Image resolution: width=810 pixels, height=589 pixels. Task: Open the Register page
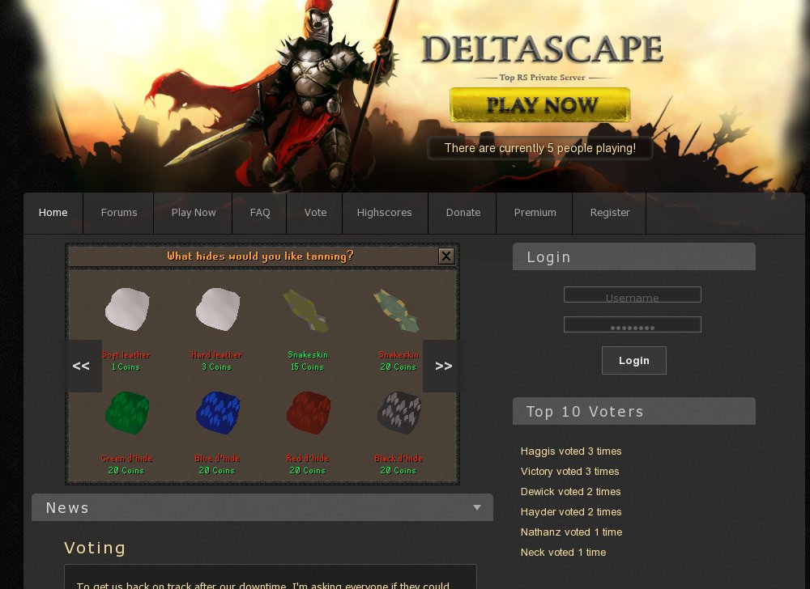(x=610, y=213)
